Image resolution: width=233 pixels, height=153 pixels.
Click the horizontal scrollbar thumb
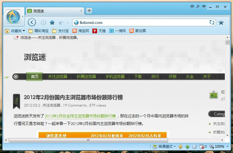[88, 140]
